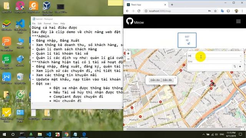Zoom in the map with plus button
The image size is (246, 138).
coord(128,54)
